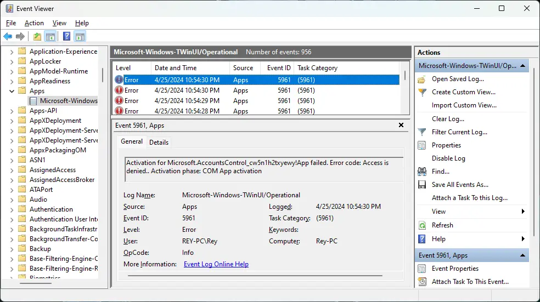Select the selected 10:54:30 PM error row
The height and width of the screenshot is (302, 540).
coord(256,80)
